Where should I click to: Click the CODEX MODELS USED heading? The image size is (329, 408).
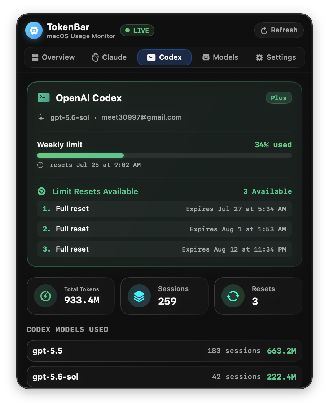click(x=67, y=329)
